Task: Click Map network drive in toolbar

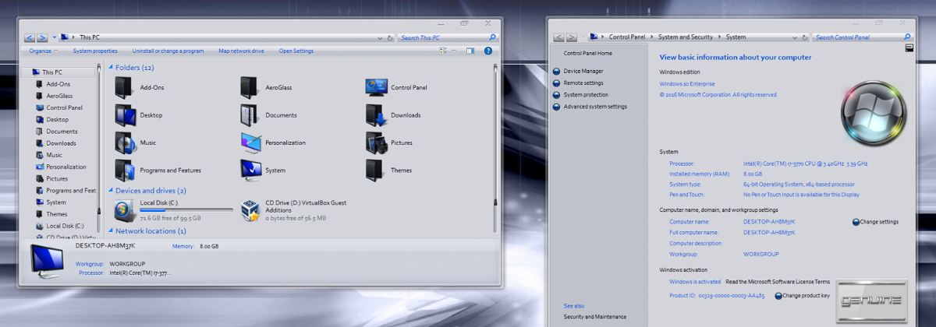Action: (241, 51)
